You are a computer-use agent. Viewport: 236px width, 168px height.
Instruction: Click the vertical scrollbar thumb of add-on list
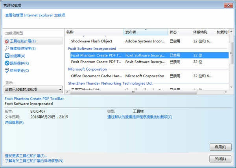pyautogui.click(x=231, y=53)
